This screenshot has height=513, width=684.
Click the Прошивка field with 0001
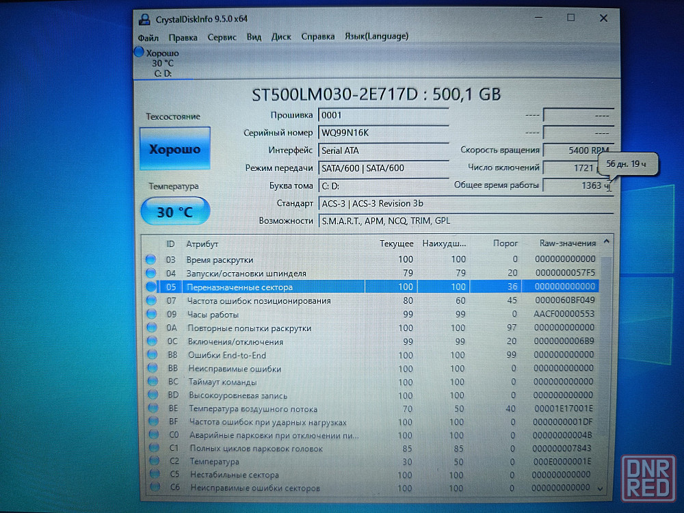tap(384, 115)
